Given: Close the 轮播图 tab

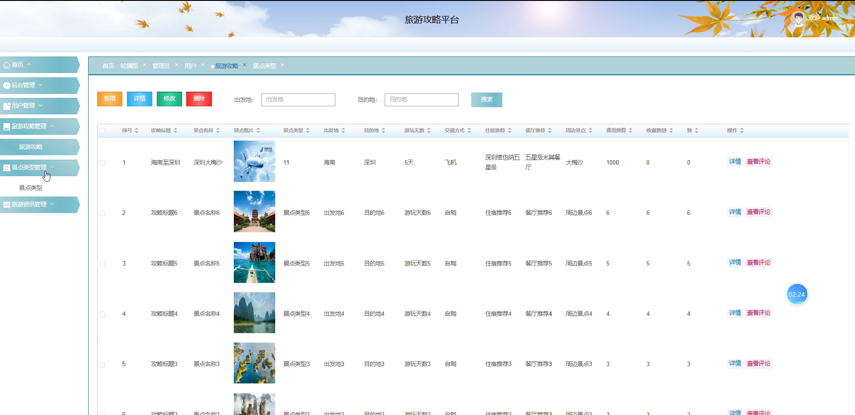Looking at the screenshot, I should pos(144,65).
